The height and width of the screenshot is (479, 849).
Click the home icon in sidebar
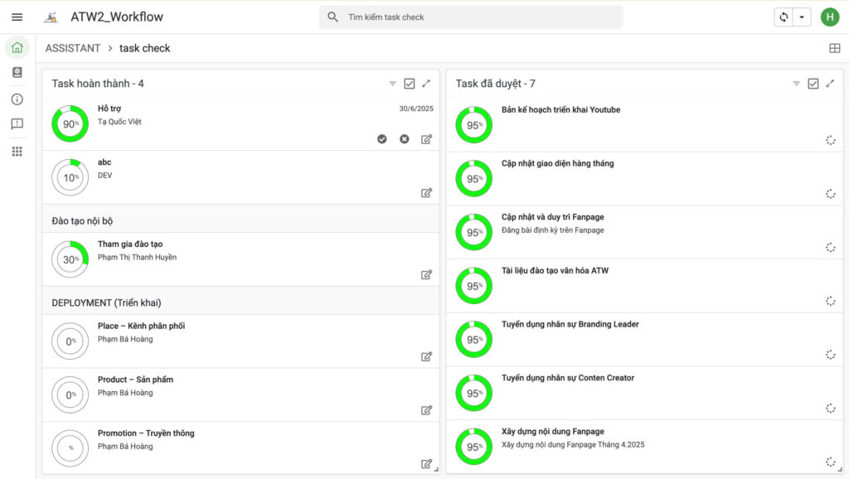pos(17,47)
